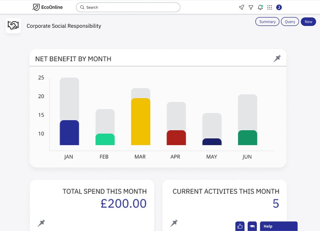Image resolution: width=320 pixels, height=231 pixels.
Task: Click the EcoOnline logo
Action: pyautogui.click(x=47, y=7)
